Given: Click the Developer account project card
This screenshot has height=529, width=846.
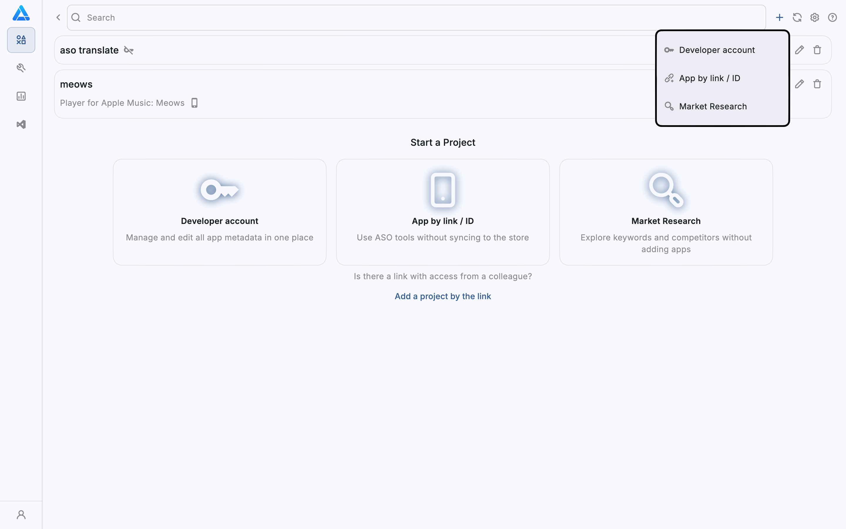Looking at the screenshot, I should pyautogui.click(x=219, y=212).
